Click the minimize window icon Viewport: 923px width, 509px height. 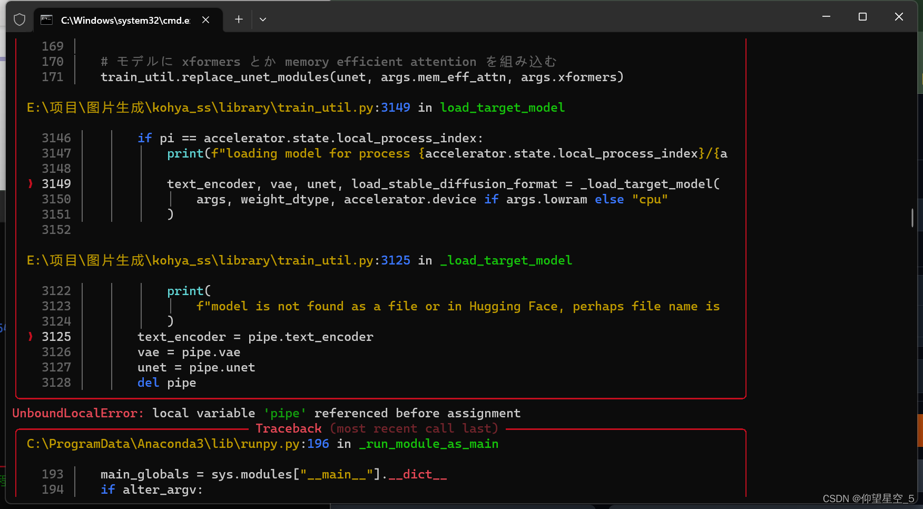click(826, 16)
